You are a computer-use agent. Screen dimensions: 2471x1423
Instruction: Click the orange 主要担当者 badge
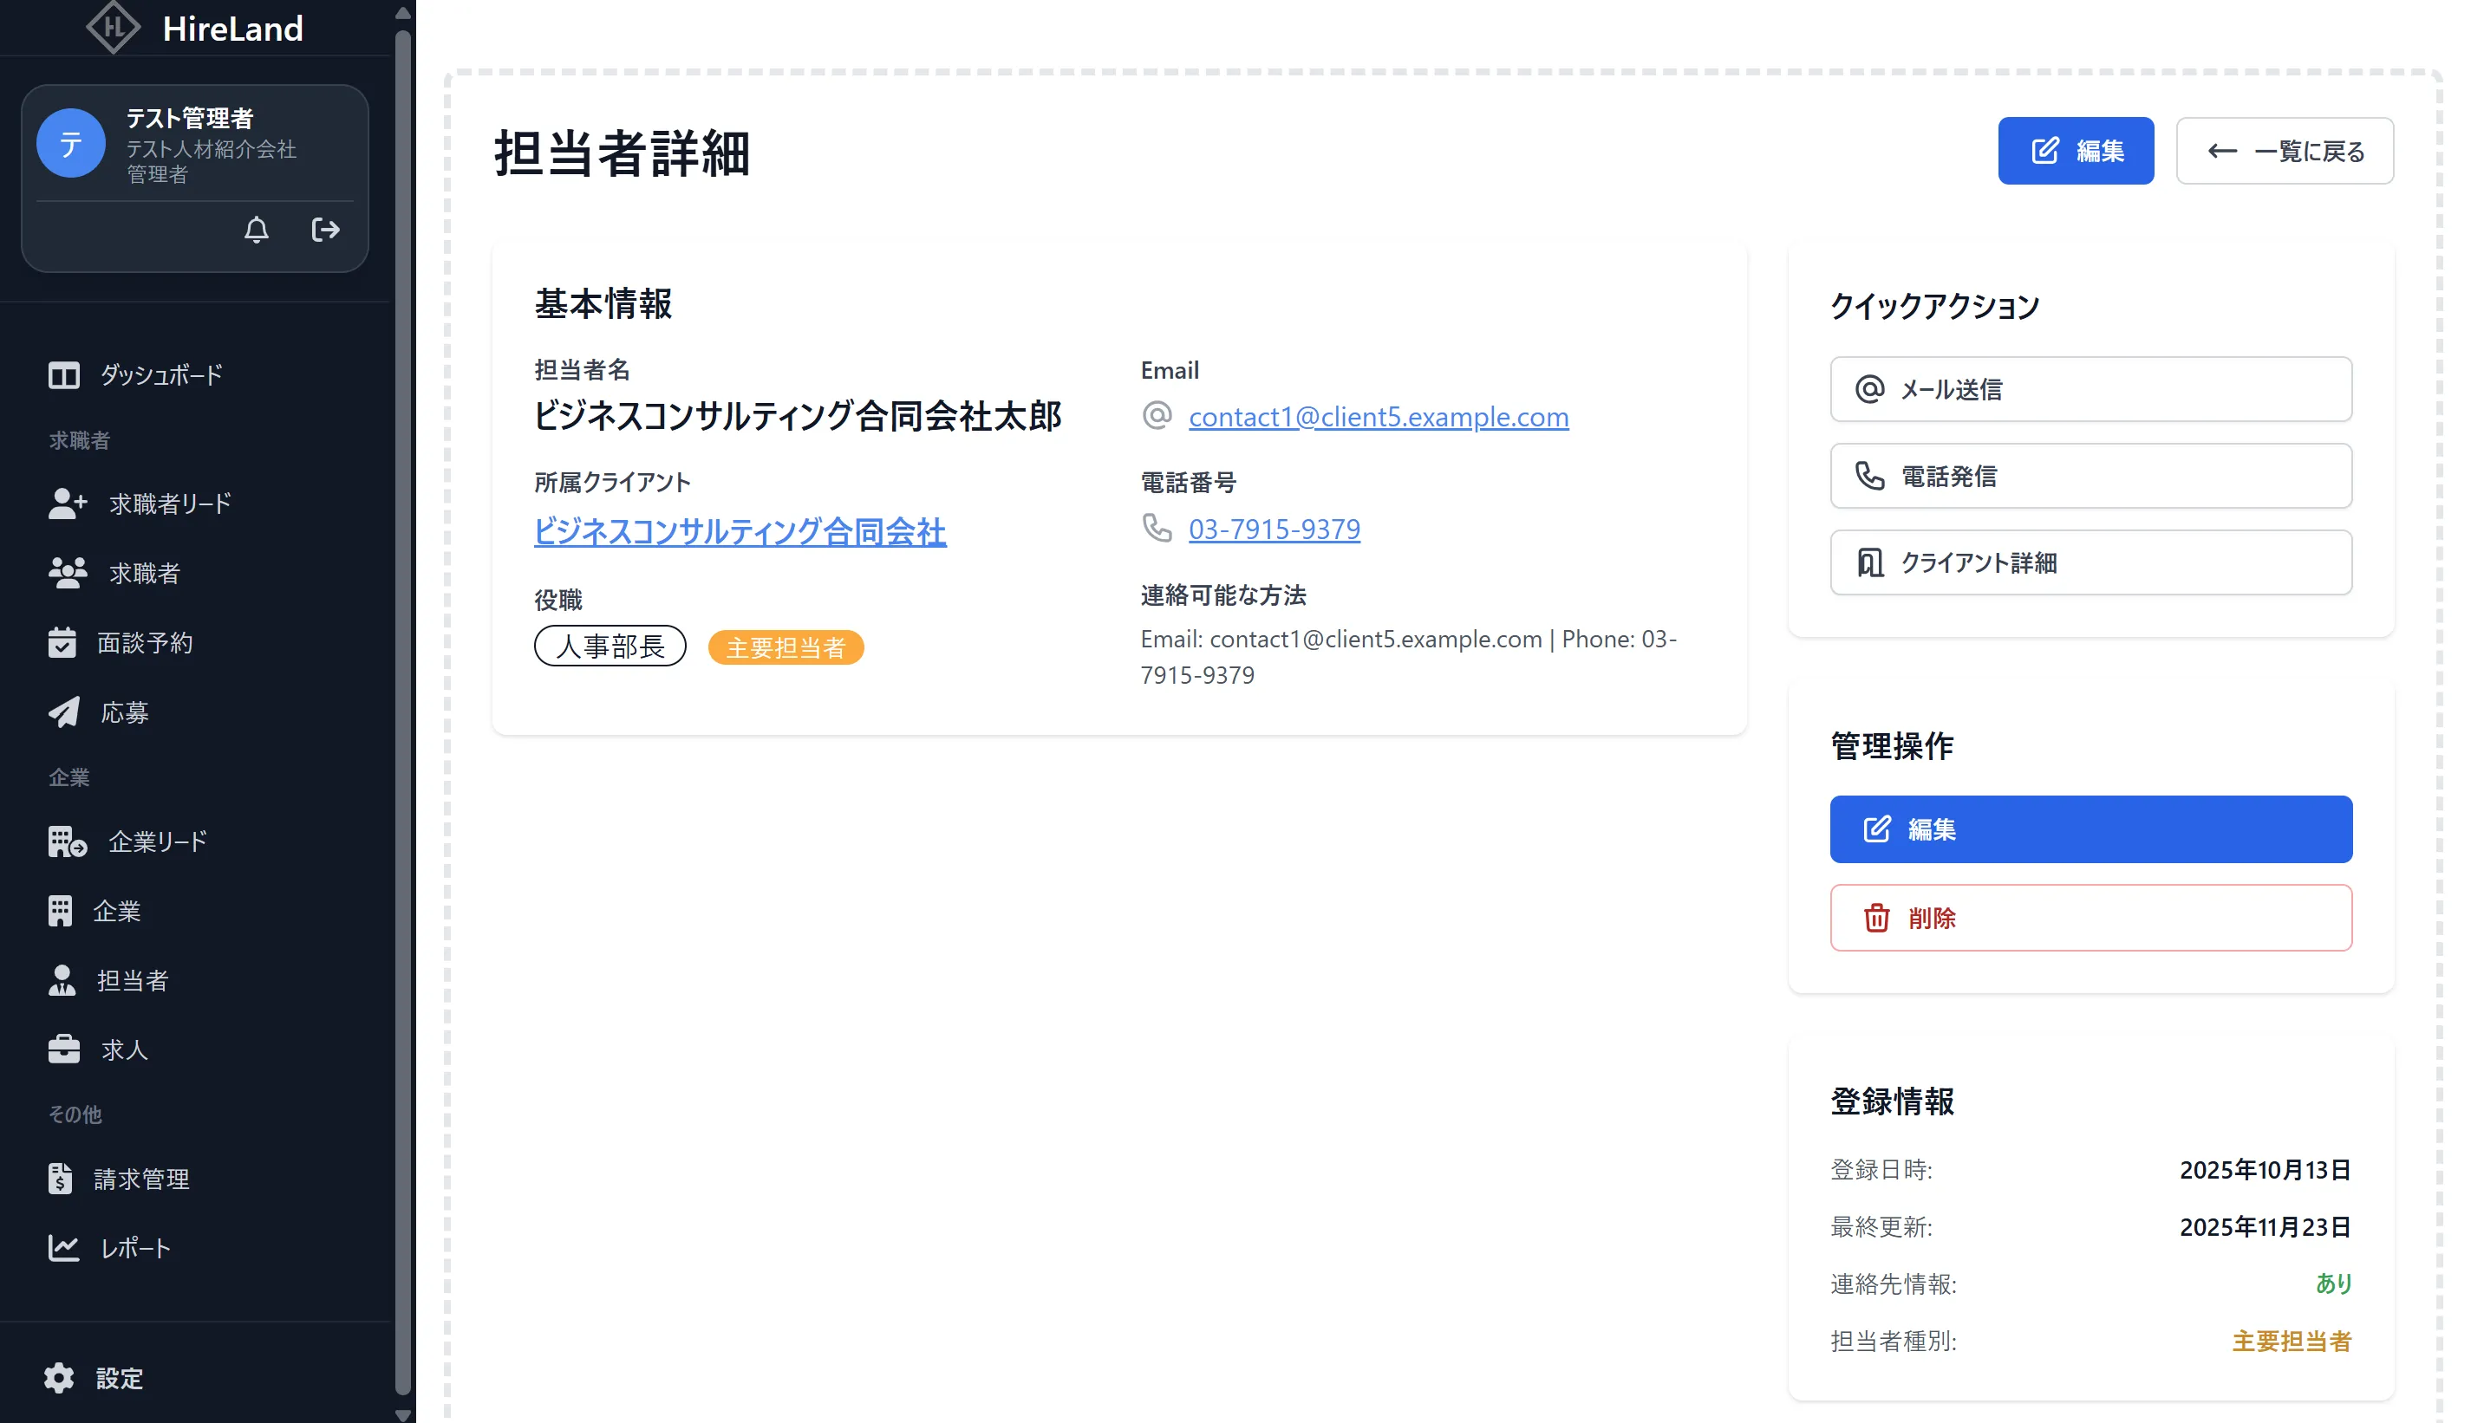click(x=786, y=648)
